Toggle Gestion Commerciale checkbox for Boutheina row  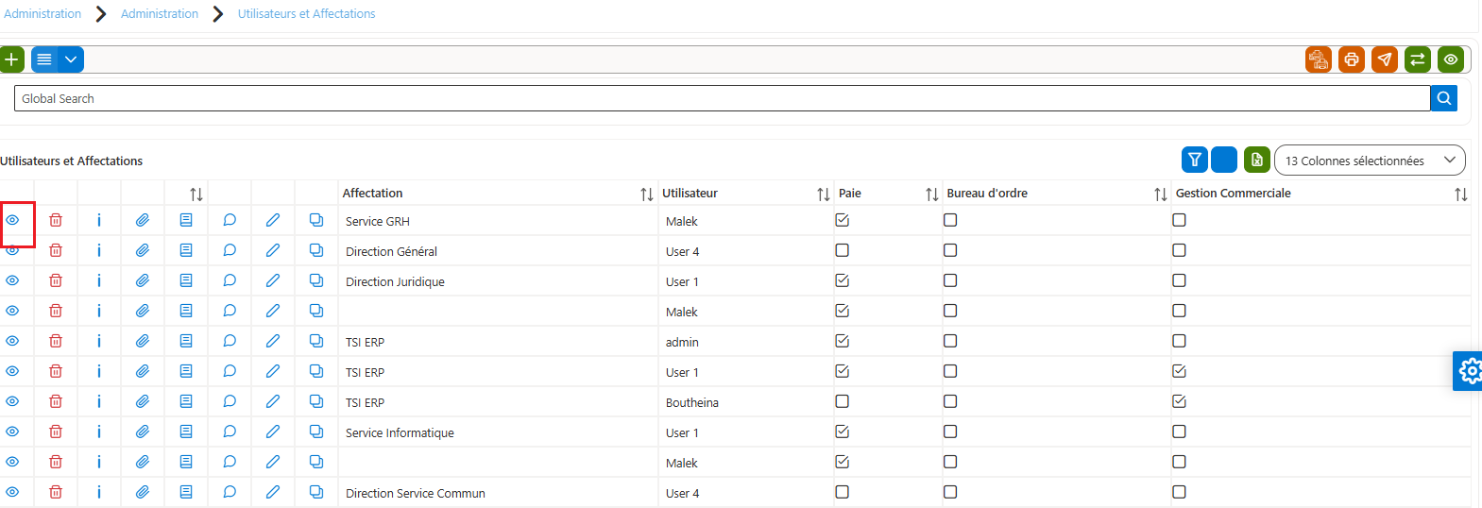1179,401
